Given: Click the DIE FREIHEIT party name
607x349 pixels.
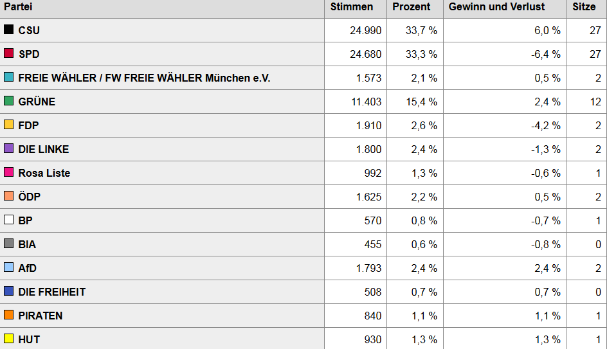Looking at the screenshot, I should click(52, 292).
